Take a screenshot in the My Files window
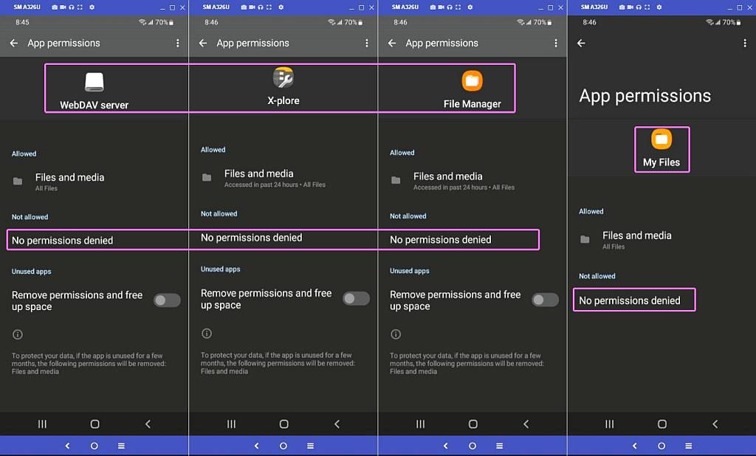The width and height of the screenshot is (756, 456). [x=622, y=7]
